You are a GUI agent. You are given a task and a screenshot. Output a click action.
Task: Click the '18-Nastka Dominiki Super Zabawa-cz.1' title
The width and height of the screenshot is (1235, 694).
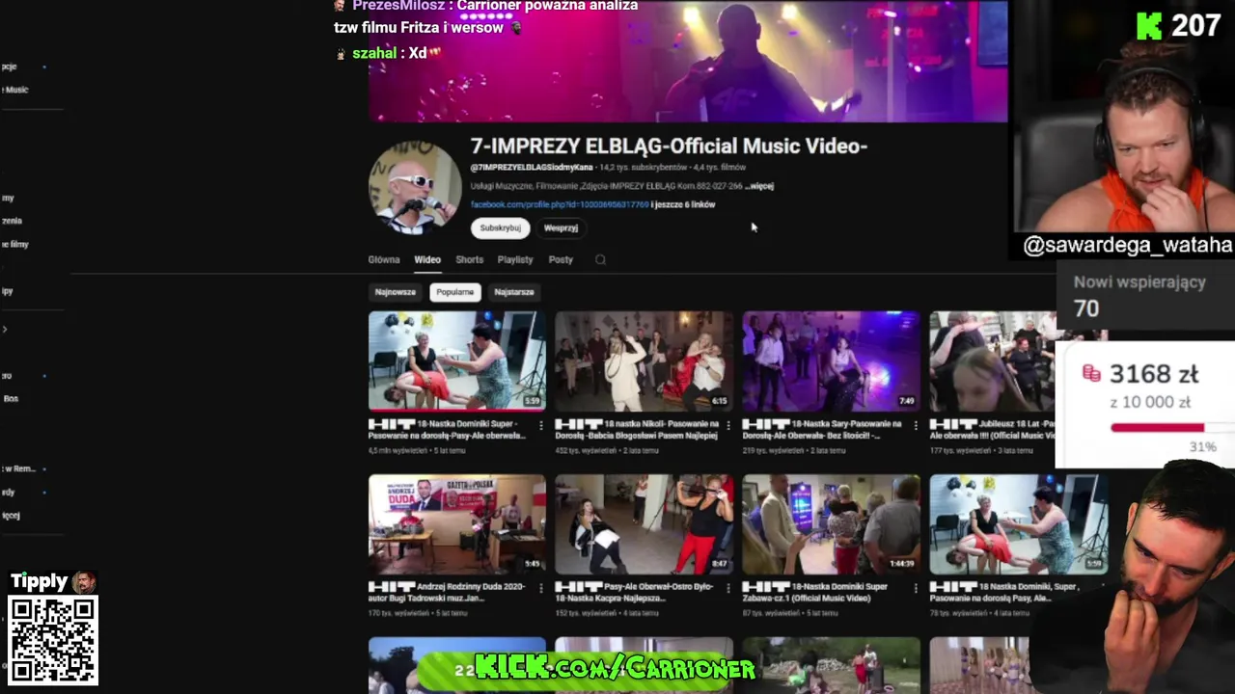(x=815, y=592)
